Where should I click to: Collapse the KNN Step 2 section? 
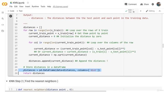tap(7, 81)
